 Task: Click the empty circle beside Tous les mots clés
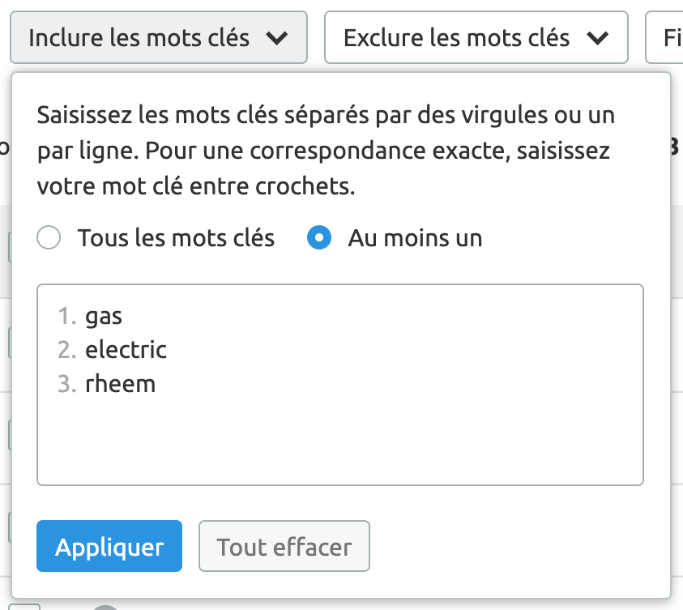pyautogui.click(x=49, y=237)
